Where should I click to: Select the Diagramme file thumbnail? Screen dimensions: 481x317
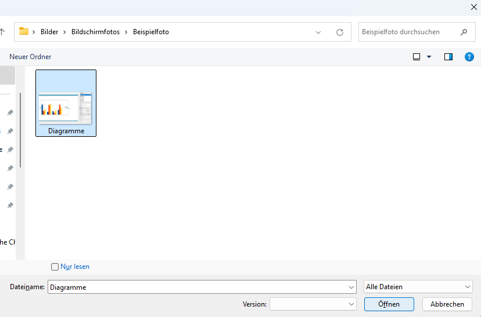click(x=66, y=103)
